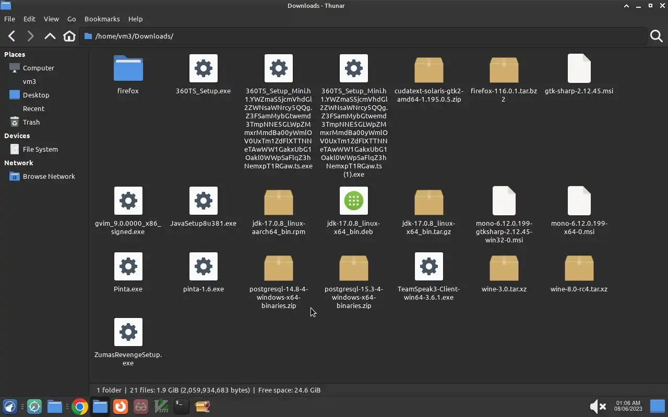This screenshot has height=417, width=668.
Task: Select the postgresql-14.8-4 zip archive icon
Action: (x=279, y=267)
